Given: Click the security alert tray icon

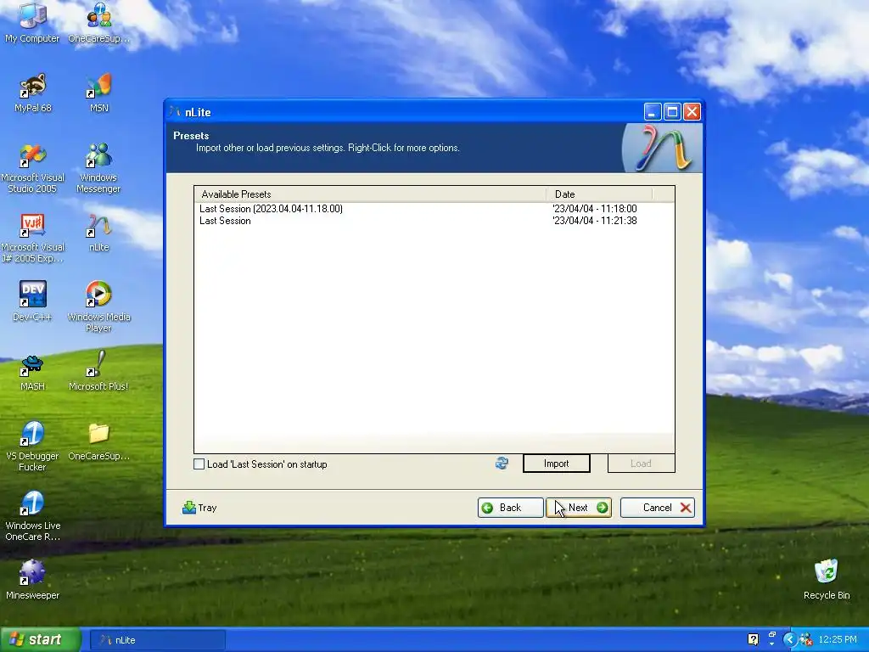Looking at the screenshot, I should (806, 640).
